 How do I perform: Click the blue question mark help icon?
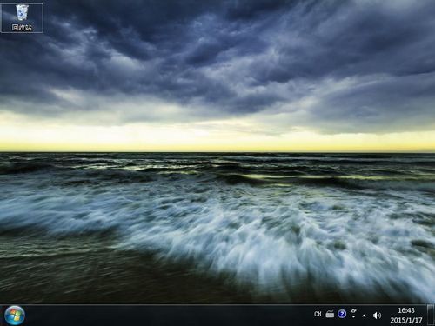[342, 314]
